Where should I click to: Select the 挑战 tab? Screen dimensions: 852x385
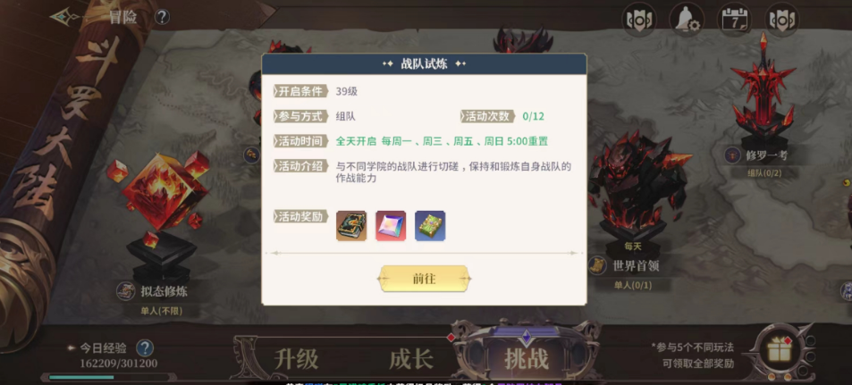[x=527, y=358]
